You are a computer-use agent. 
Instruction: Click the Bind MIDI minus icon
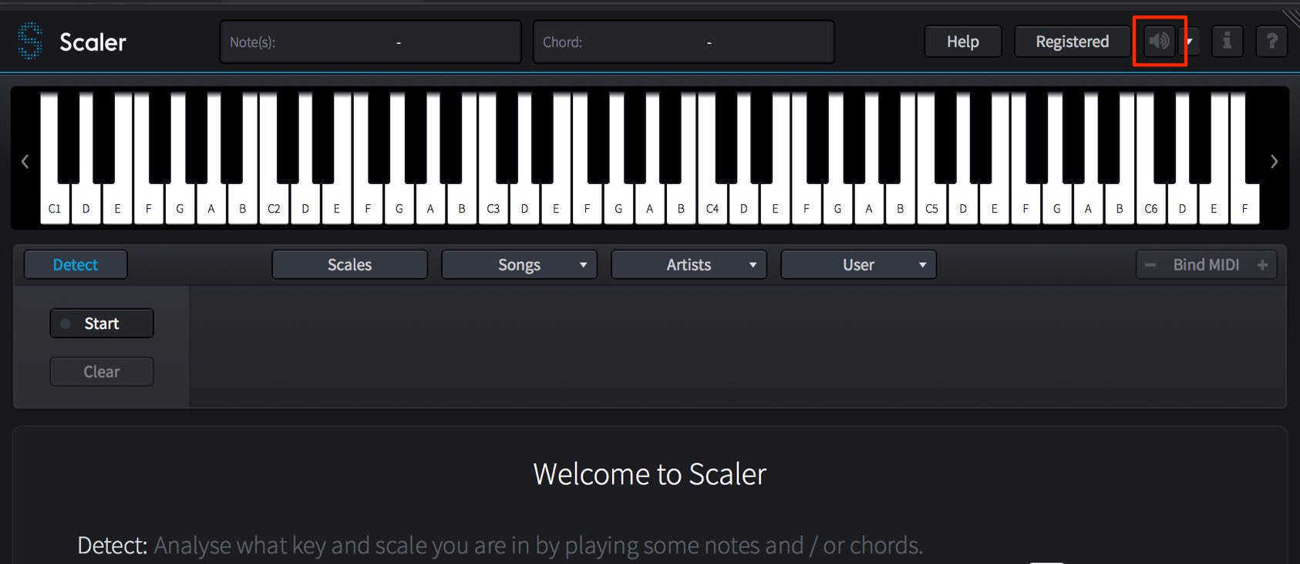(1150, 264)
